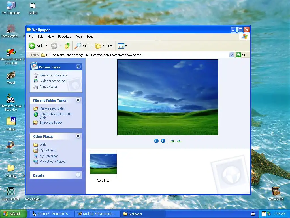Click Print pictures link

49,87
